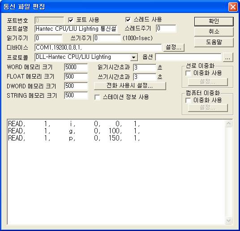Click the 옵션 input field
Image resolution: width=240 pixels, height=231 pixels.
[x=189, y=58]
